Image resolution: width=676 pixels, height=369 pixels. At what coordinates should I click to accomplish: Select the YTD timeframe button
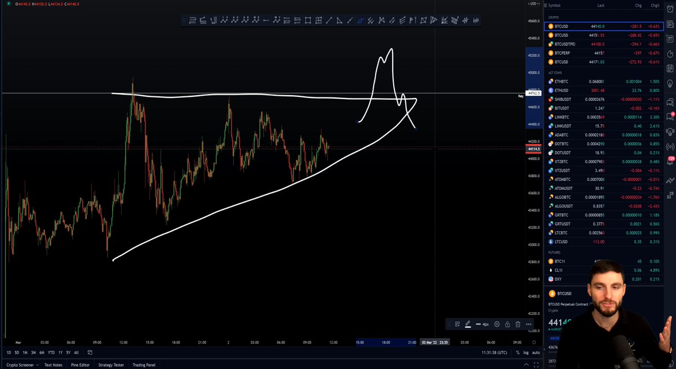(x=50, y=352)
